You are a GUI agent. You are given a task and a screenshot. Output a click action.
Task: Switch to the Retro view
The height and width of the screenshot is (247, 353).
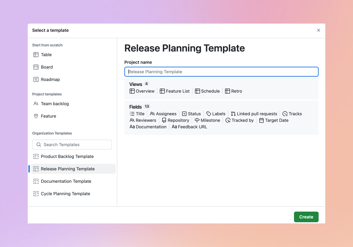[233, 91]
